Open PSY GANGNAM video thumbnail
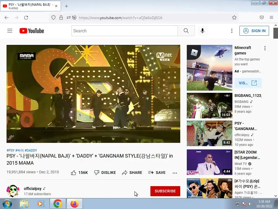The image size is (278, 209). click(210, 133)
